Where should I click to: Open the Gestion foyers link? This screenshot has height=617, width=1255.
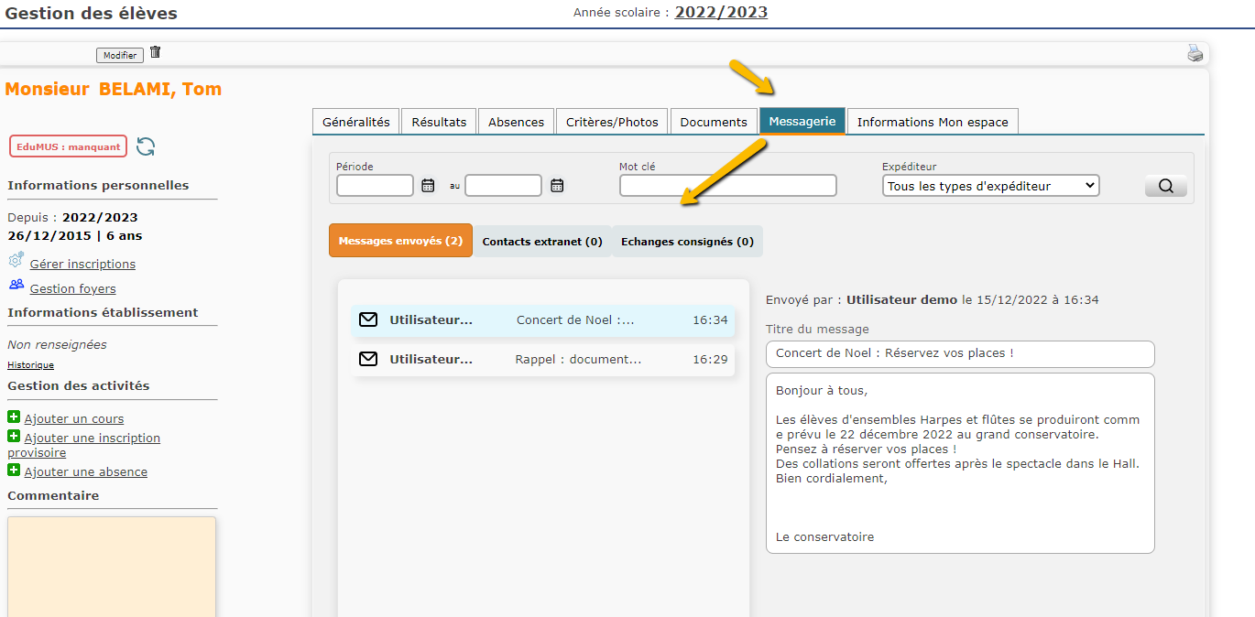[x=72, y=288]
